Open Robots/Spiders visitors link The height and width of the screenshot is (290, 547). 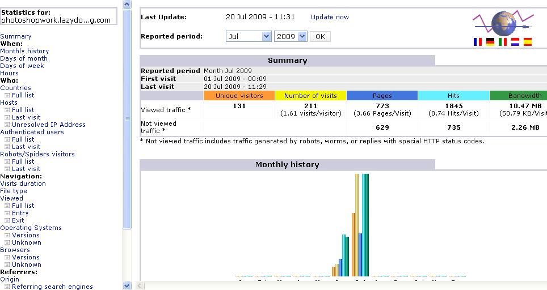tap(37, 154)
